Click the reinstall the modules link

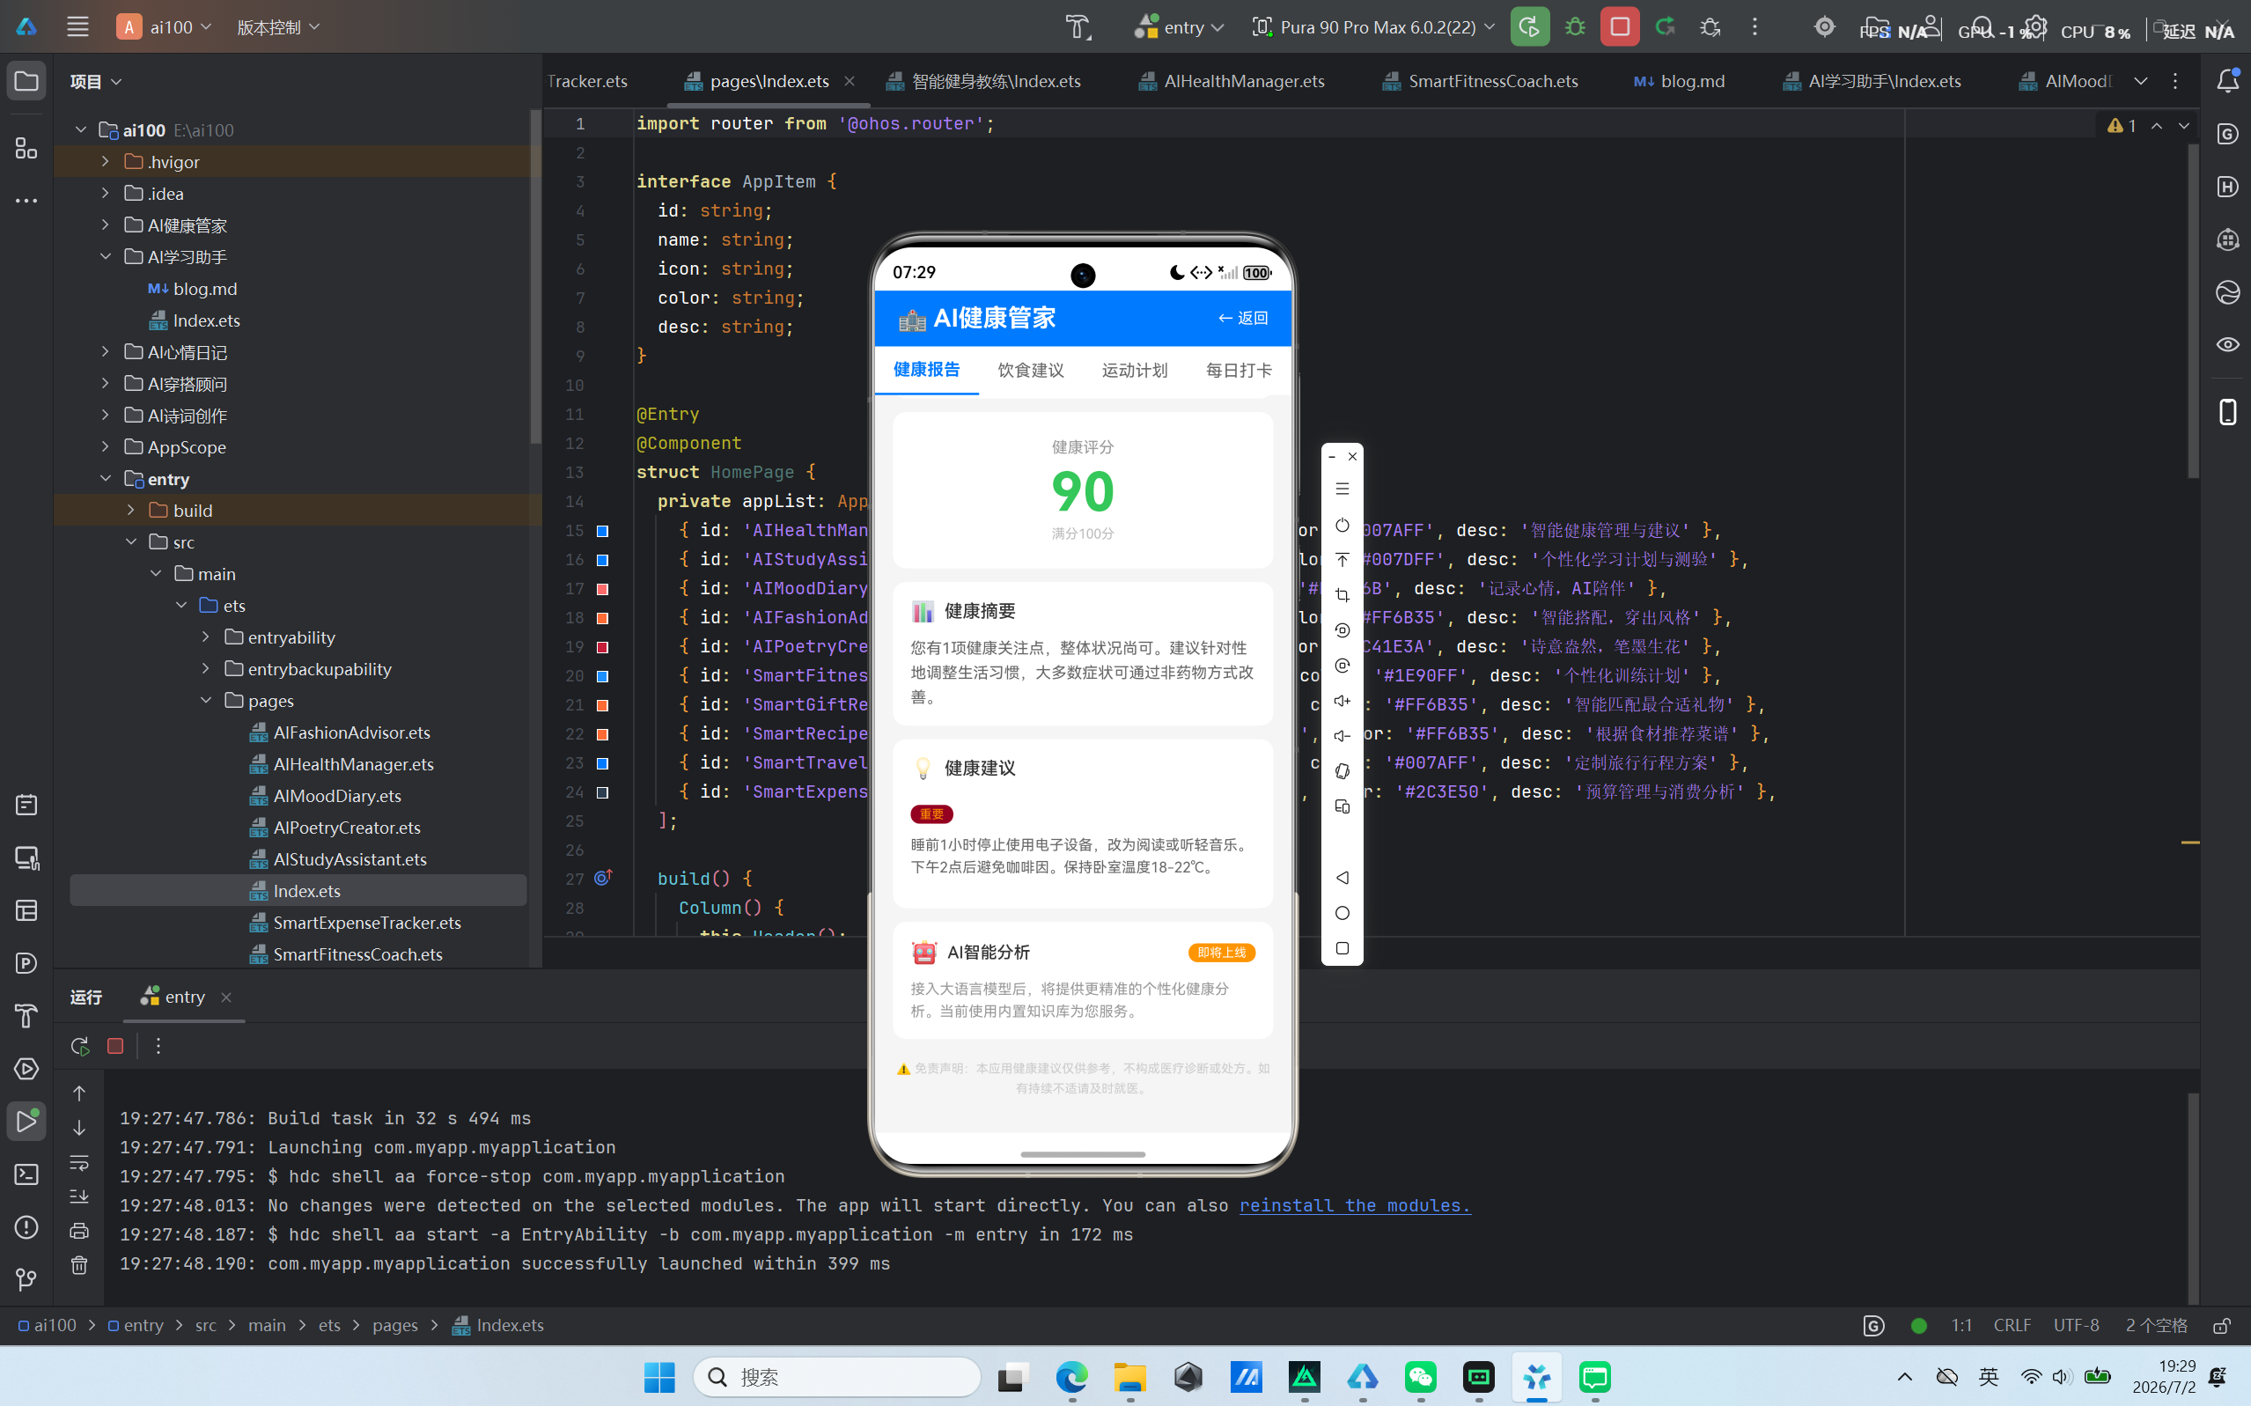pos(1355,1205)
